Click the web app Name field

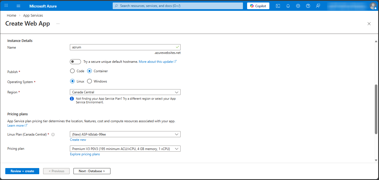122,47
